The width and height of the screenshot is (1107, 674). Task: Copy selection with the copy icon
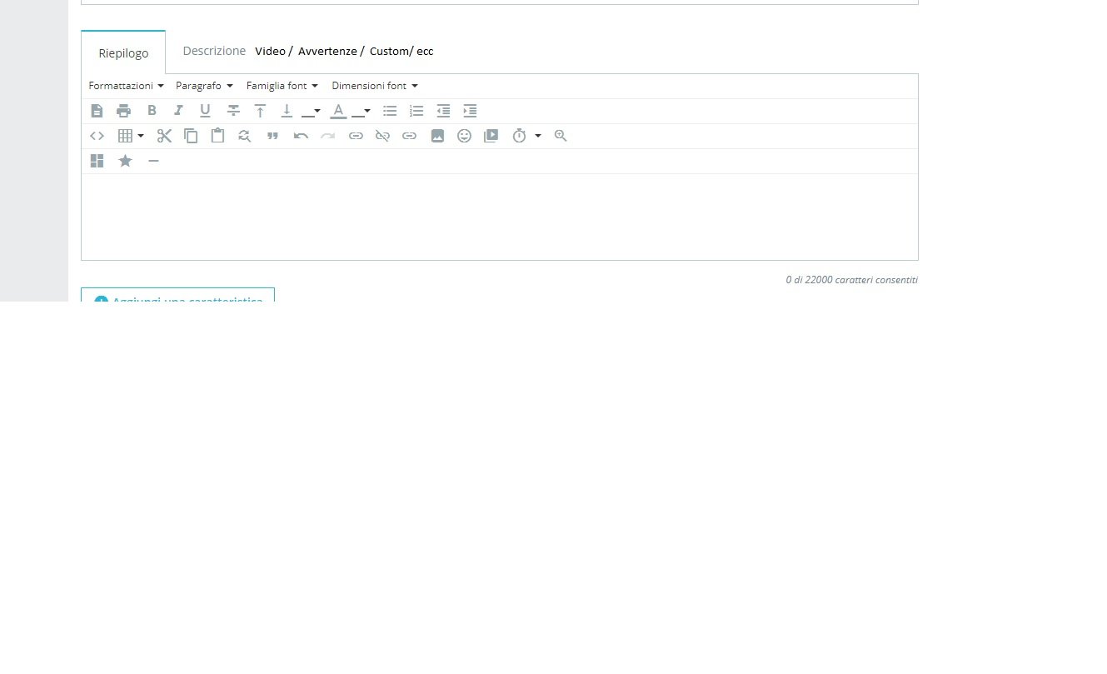[191, 136]
